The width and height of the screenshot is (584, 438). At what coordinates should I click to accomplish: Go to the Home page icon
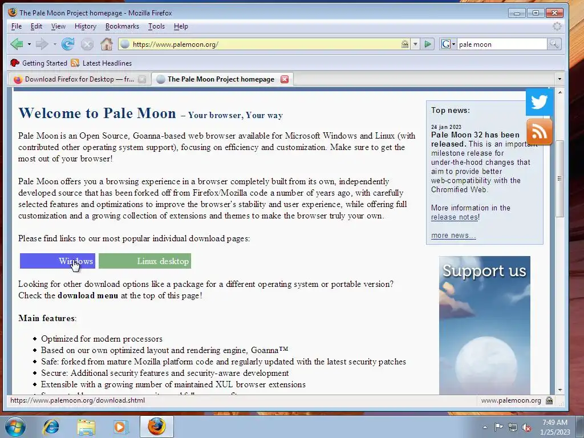tap(107, 44)
